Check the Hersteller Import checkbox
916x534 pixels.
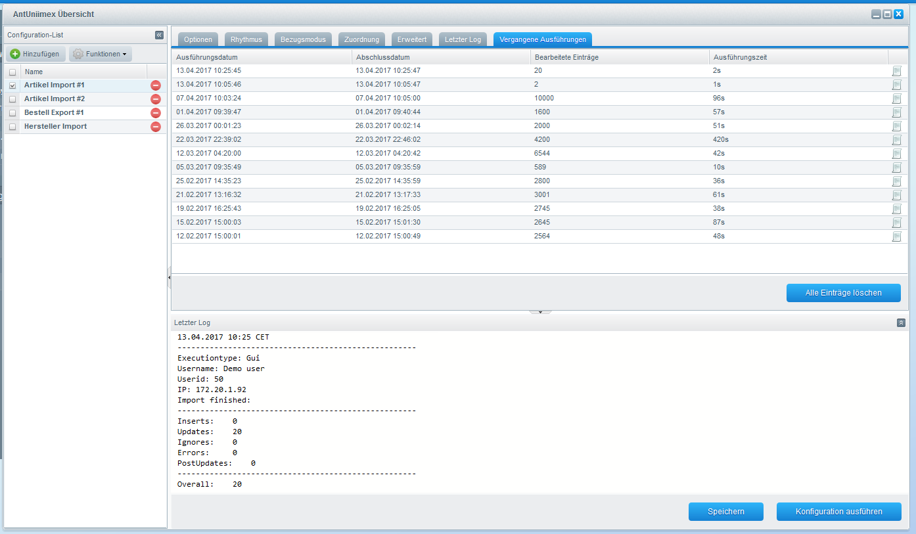point(12,127)
